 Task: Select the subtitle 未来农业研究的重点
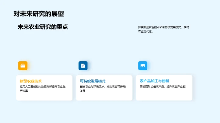43,27
